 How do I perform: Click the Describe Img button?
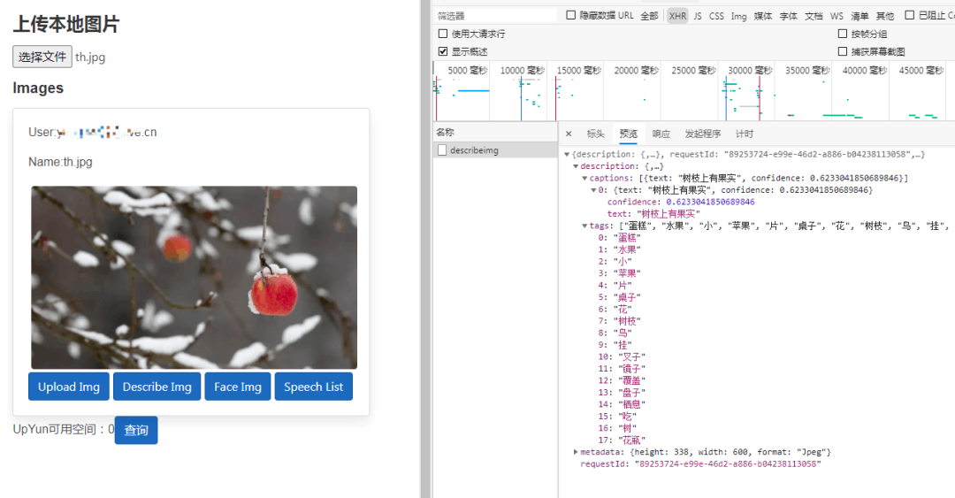(x=157, y=387)
